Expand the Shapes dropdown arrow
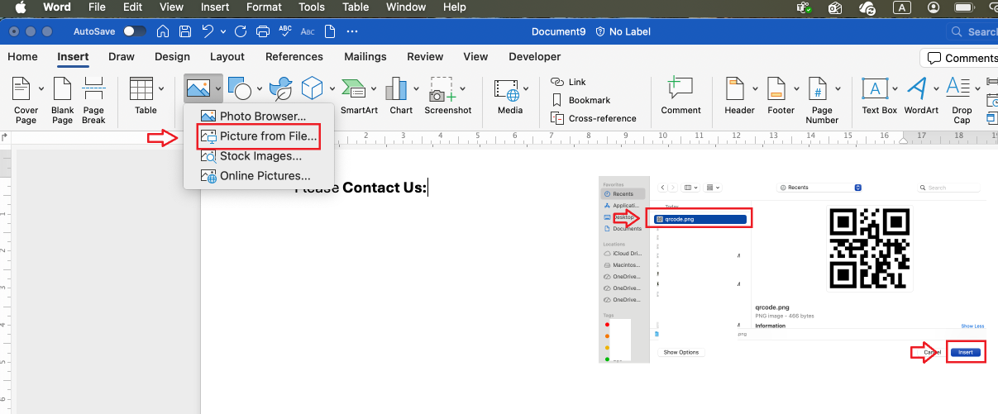 (x=259, y=89)
